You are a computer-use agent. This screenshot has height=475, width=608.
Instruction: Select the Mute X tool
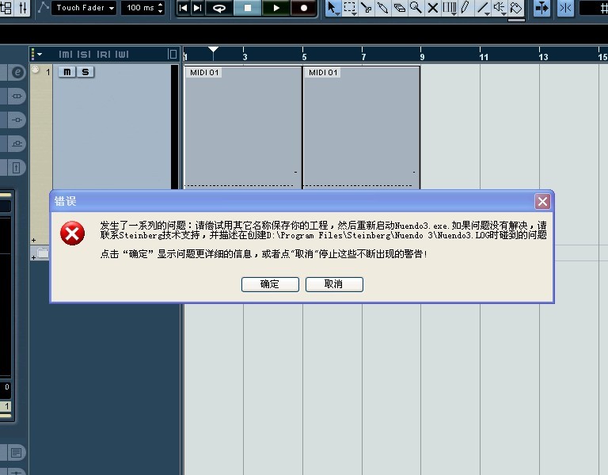[433, 8]
